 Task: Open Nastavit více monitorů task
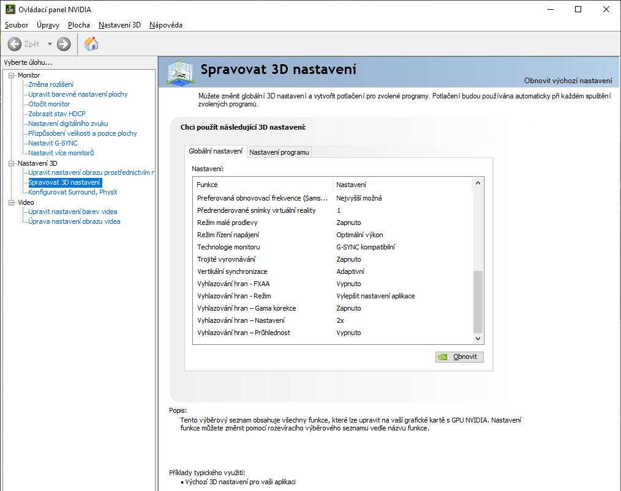click(x=61, y=153)
